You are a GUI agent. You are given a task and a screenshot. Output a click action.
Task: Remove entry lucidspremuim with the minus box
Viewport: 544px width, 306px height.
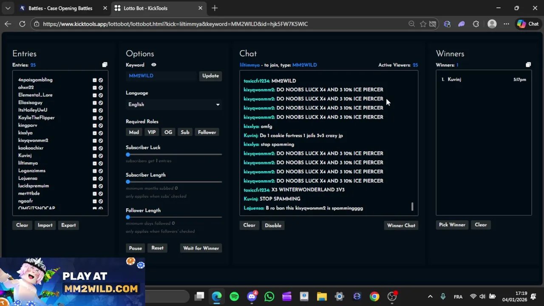(x=94, y=186)
